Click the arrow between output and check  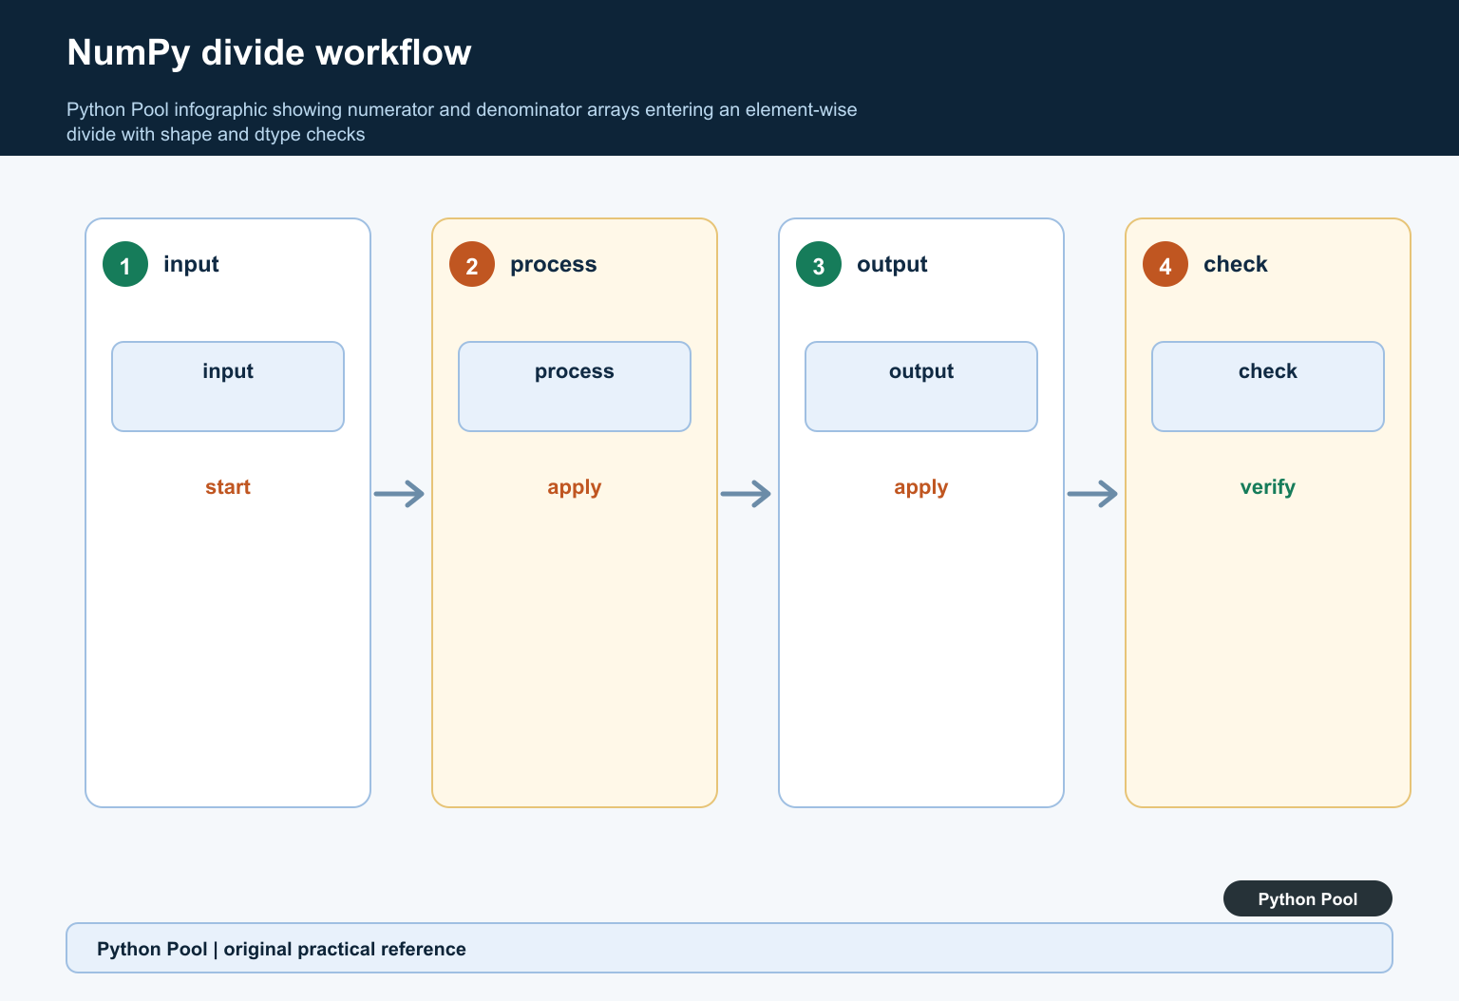[x=1093, y=494]
